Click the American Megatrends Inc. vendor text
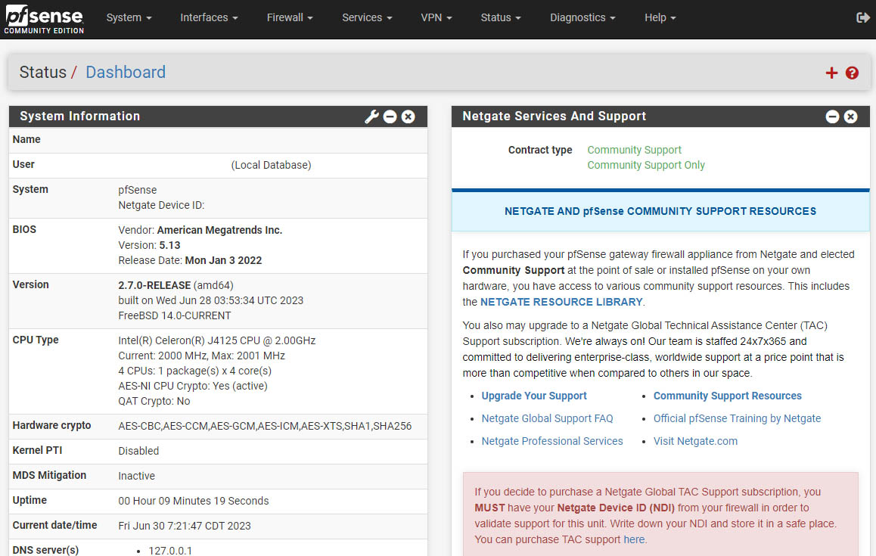Viewport: 876px width, 556px height. point(219,230)
